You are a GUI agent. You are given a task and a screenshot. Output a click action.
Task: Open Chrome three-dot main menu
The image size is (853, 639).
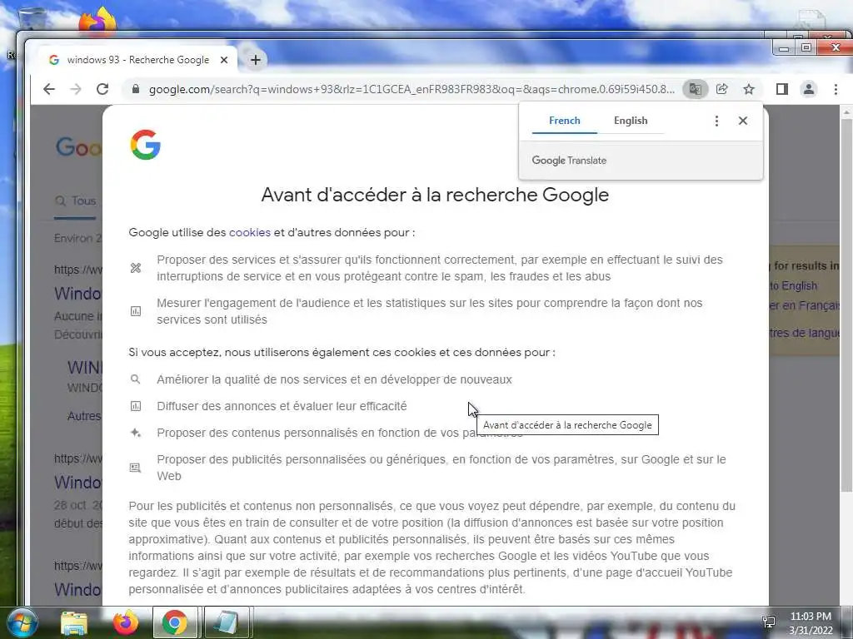836,89
